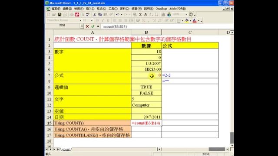Open the 插入(I) Insert menu

click(90, 9)
